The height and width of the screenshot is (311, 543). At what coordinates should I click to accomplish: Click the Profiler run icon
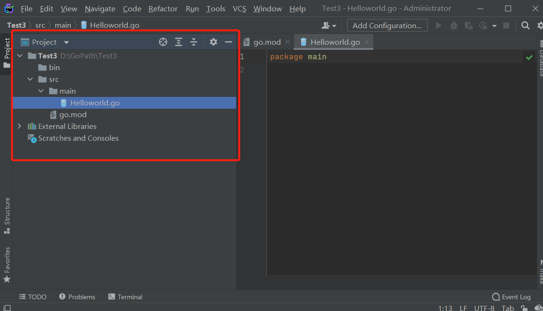[483, 25]
